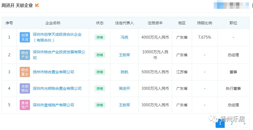Viewport: 253px width, 130px height.
Task: Click 存续 status tag for 皇城地产
Action: [x=100, y=105]
